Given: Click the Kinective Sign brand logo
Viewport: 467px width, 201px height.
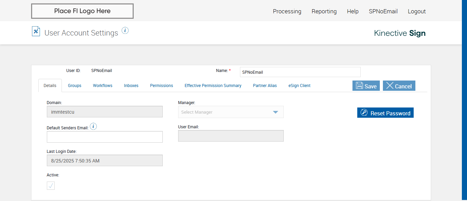Looking at the screenshot, I should pyautogui.click(x=400, y=33).
